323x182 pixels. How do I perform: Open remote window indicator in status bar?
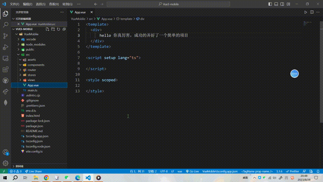click(x=4, y=171)
